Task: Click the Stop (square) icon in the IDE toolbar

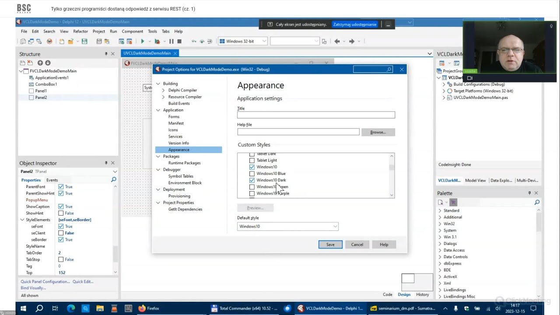Action: click(x=179, y=41)
